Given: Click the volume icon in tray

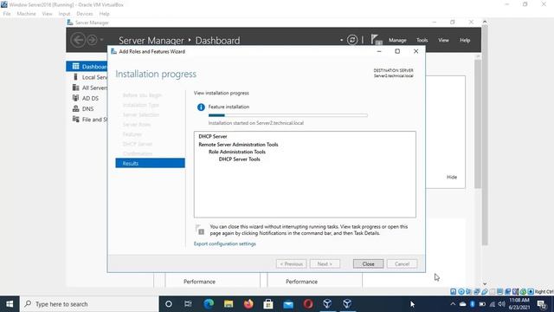Looking at the screenshot, I should [x=502, y=304].
